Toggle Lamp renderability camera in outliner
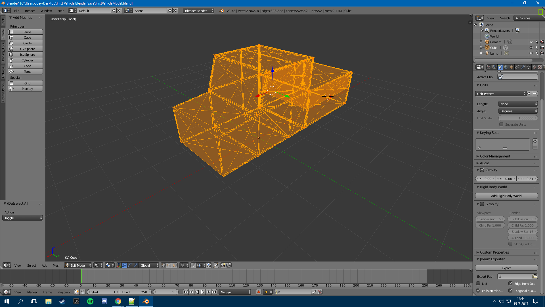Image resolution: width=545 pixels, height=307 pixels. pyautogui.click(x=542, y=53)
